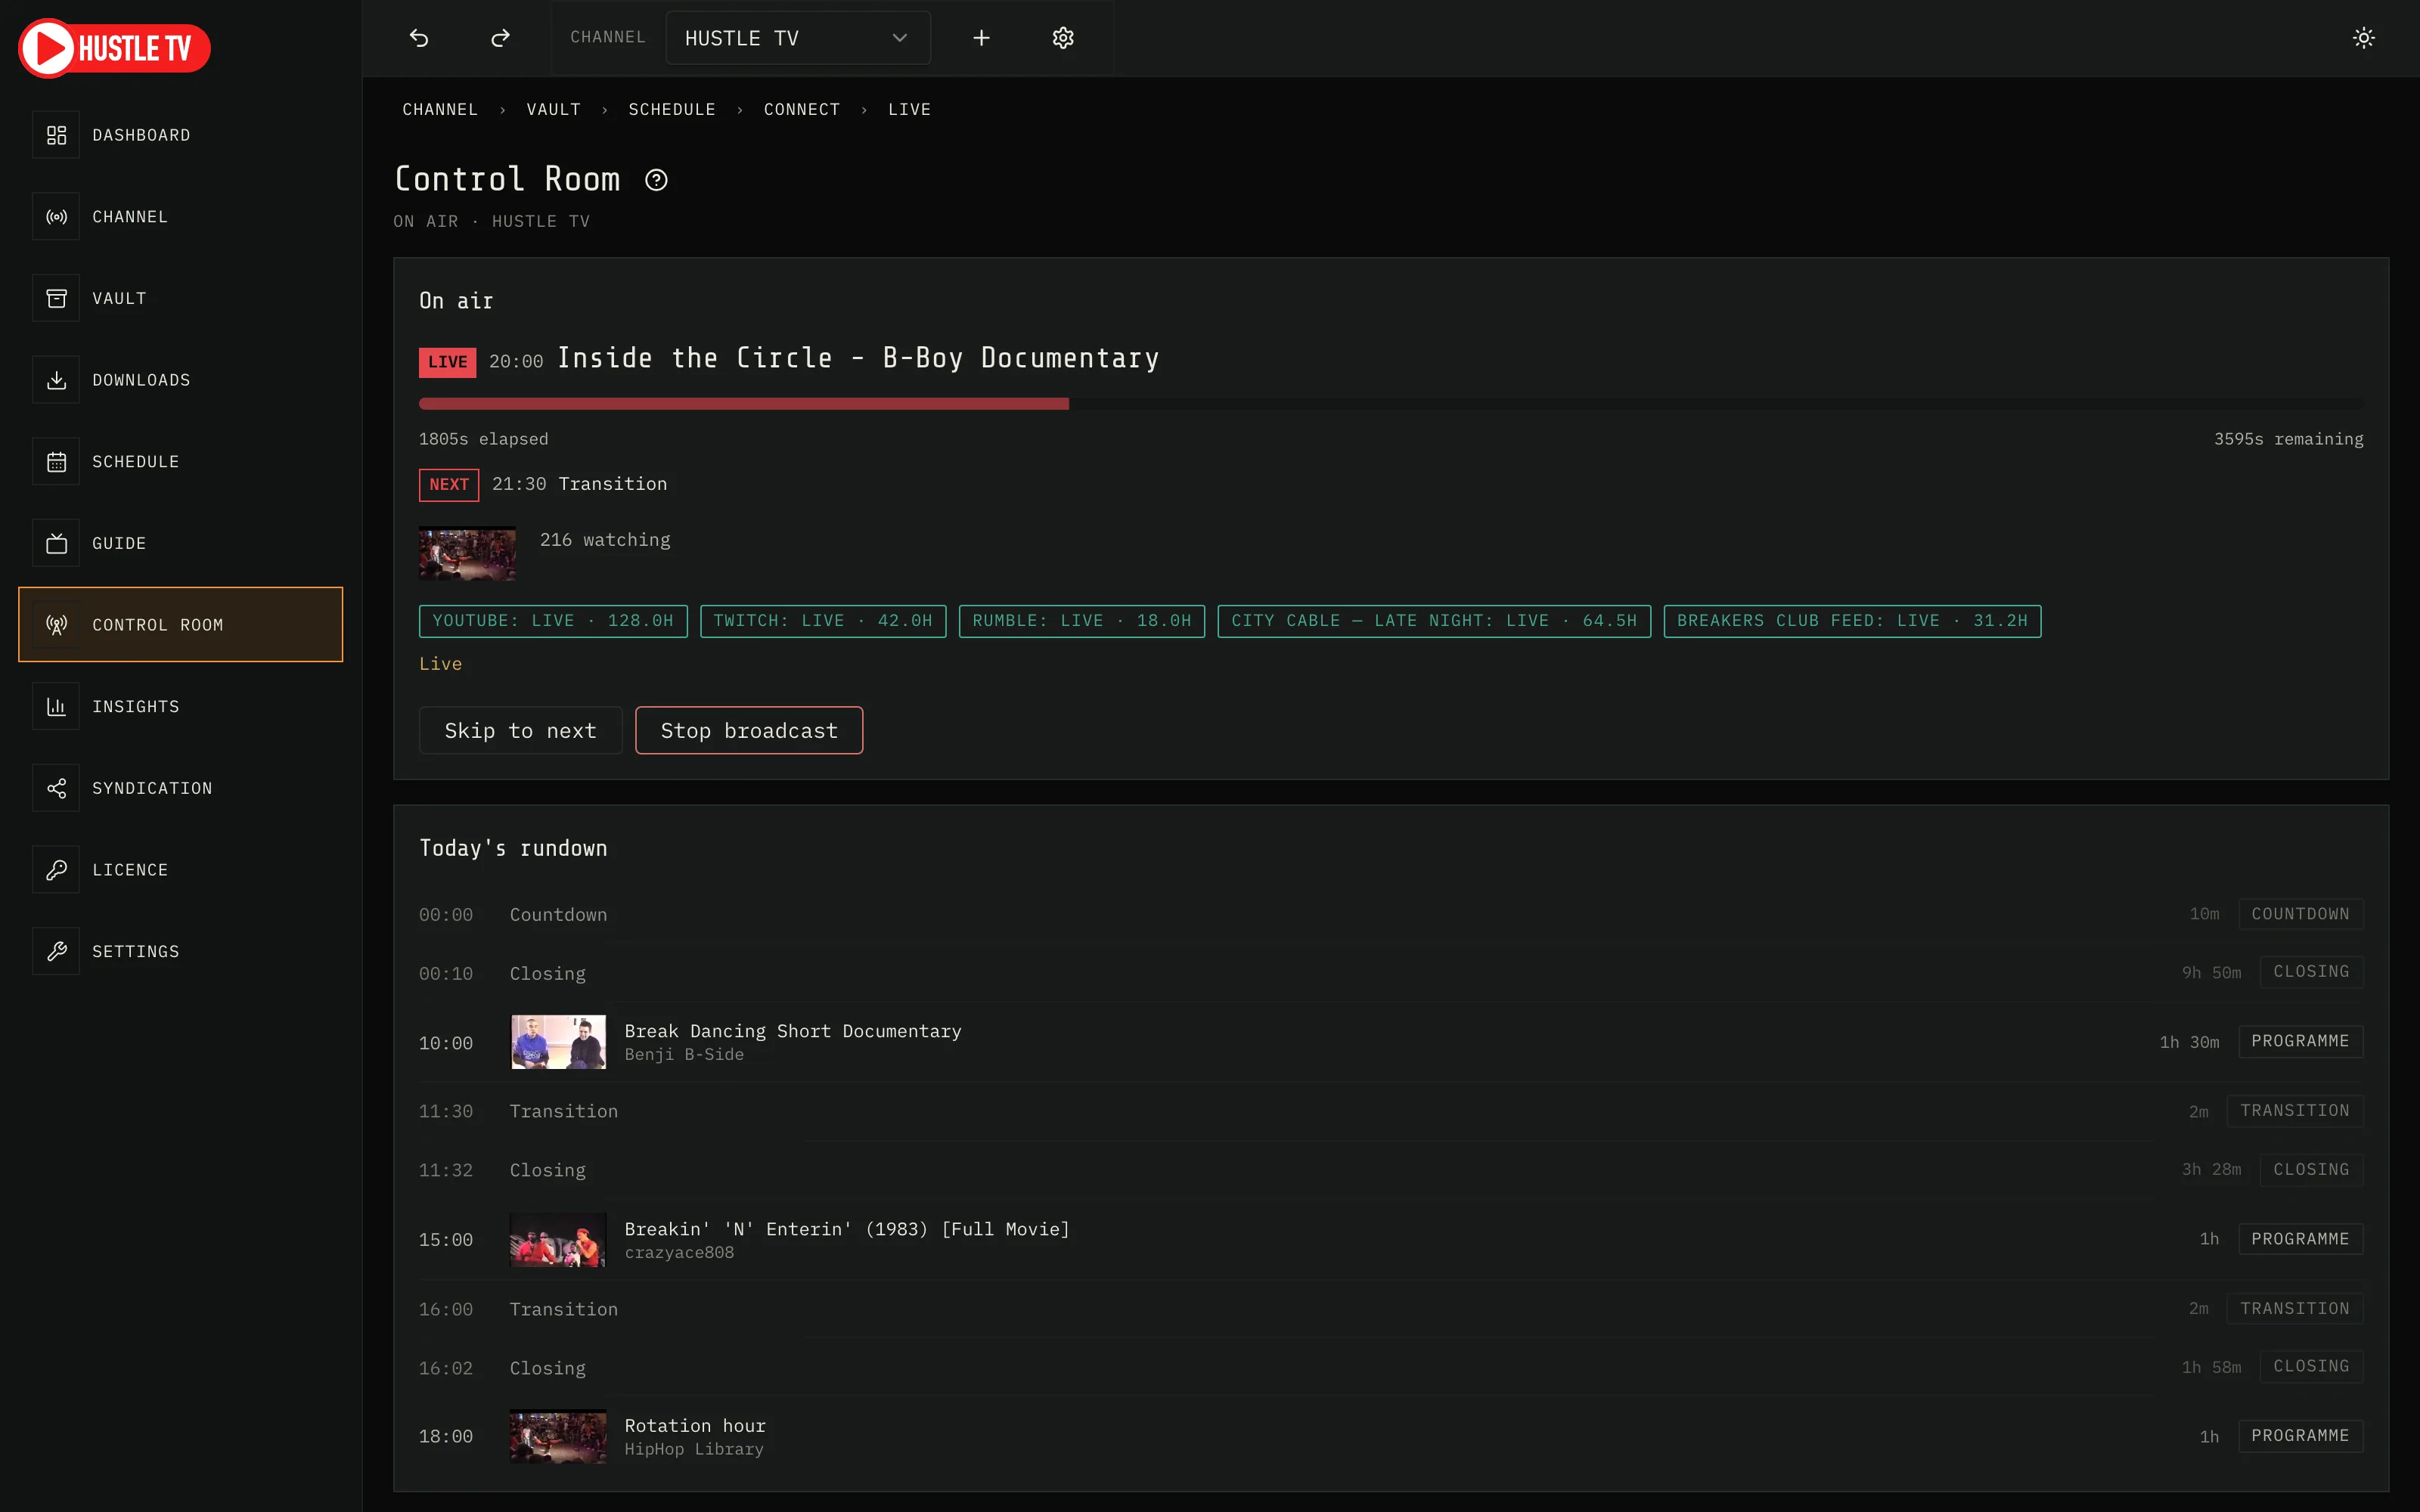This screenshot has width=2420, height=1512.
Task: Add a new channel with plus icon
Action: (981, 38)
